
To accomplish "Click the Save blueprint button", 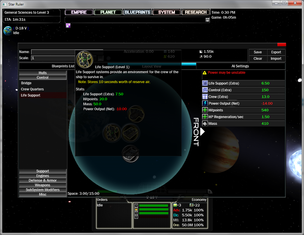I will pos(258,52).
